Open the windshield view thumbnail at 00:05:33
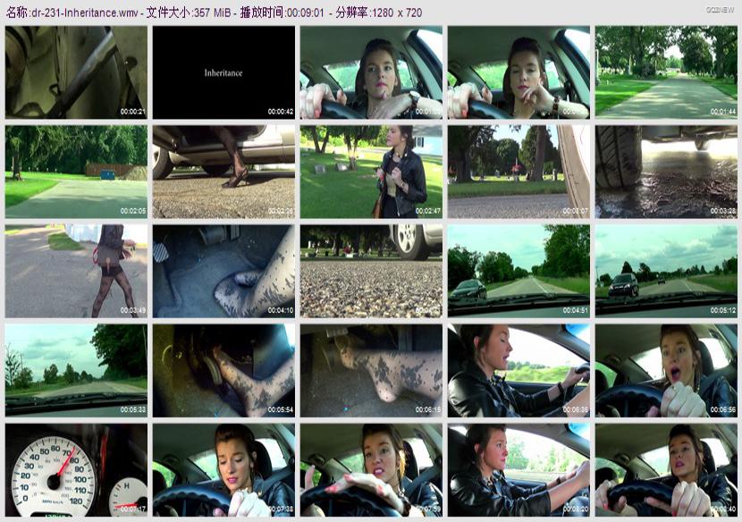 pyautogui.click(x=76, y=370)
